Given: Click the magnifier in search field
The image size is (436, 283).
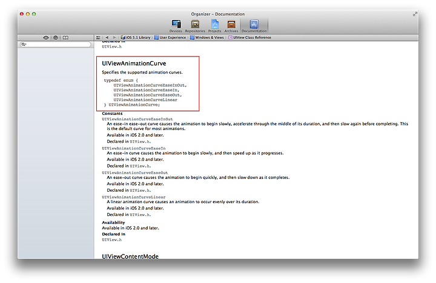Looking at the screenshot, I should coord(24,44).
